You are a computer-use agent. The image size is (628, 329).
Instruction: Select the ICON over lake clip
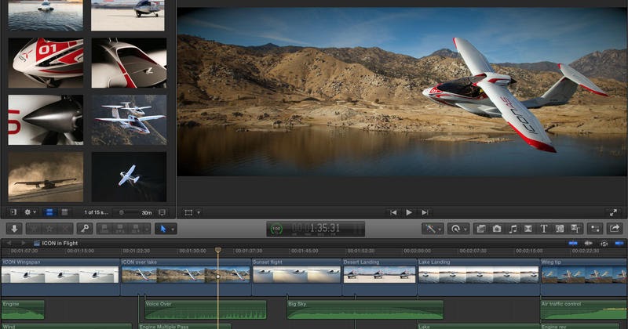point(186,277)
